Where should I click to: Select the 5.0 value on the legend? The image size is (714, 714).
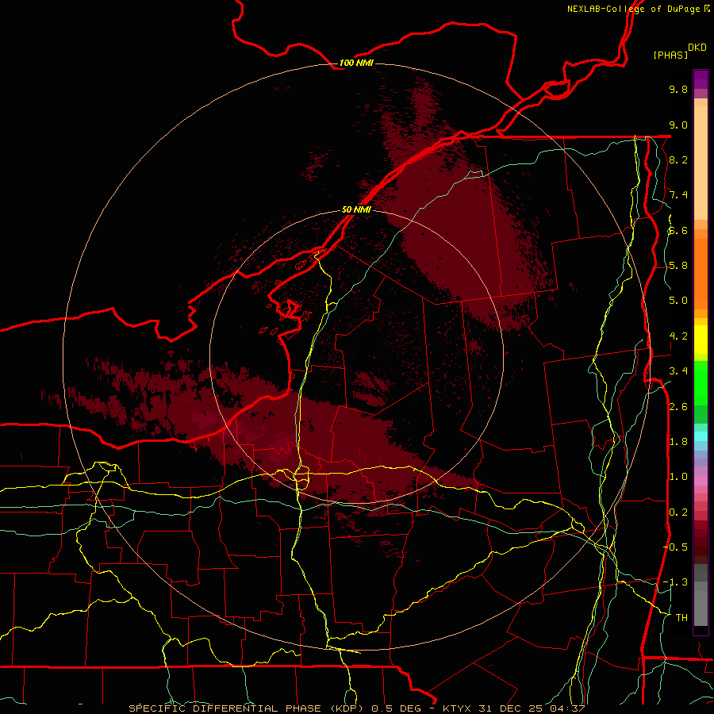(678, 301)
